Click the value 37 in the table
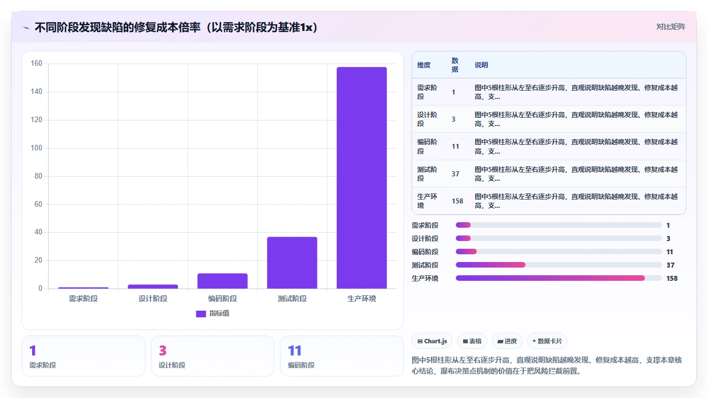This screenshot has width=708, height=398. pyautogui.click(x=455, y=174)
